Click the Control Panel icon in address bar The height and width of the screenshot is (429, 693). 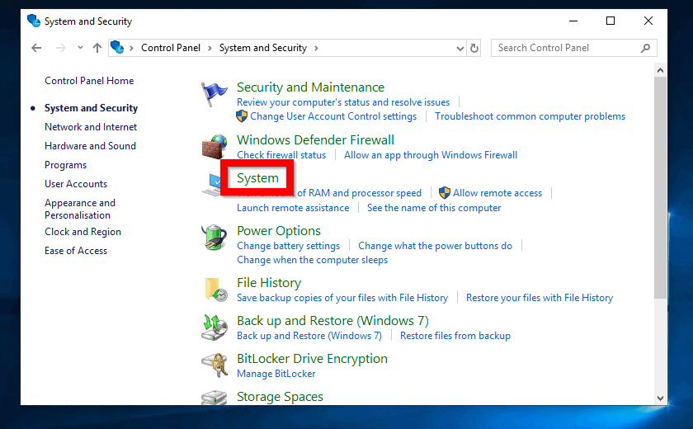coord(117,47)
